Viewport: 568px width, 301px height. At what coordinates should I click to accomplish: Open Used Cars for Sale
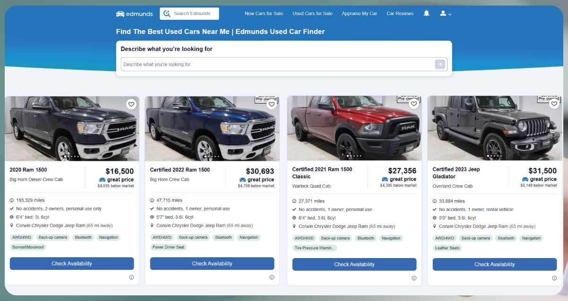click(312, 14)
